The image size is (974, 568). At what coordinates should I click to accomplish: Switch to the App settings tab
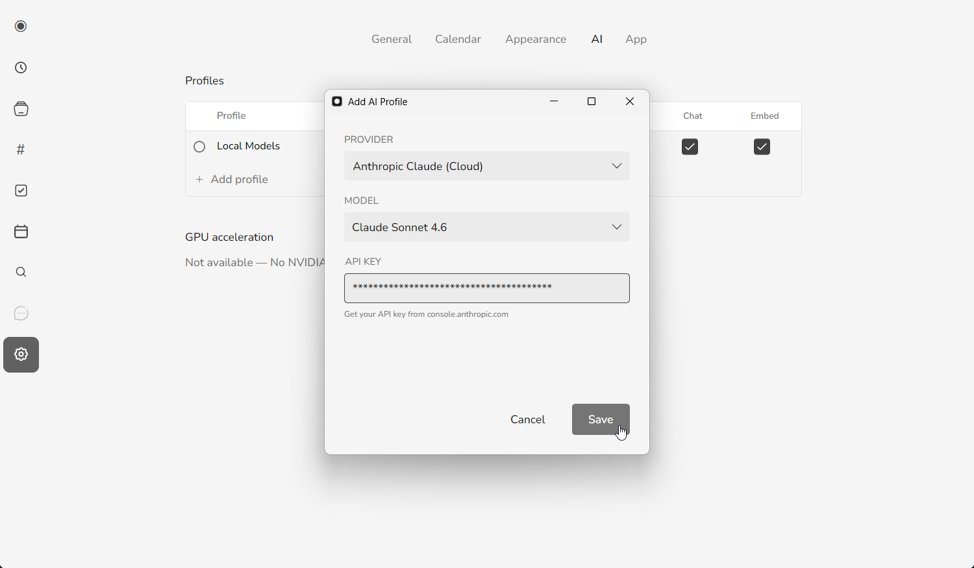tap(636, 40)
